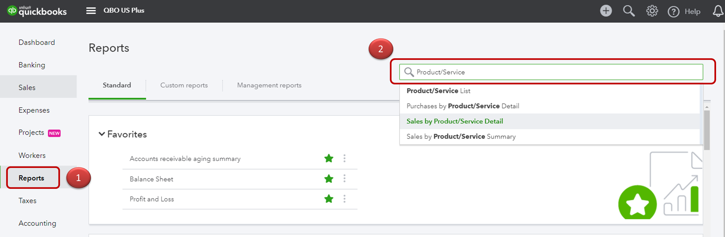The height and width of the screenshot is (237, 725).
Task: Select Product/Service List suggestion
Action: click(549, 91)
